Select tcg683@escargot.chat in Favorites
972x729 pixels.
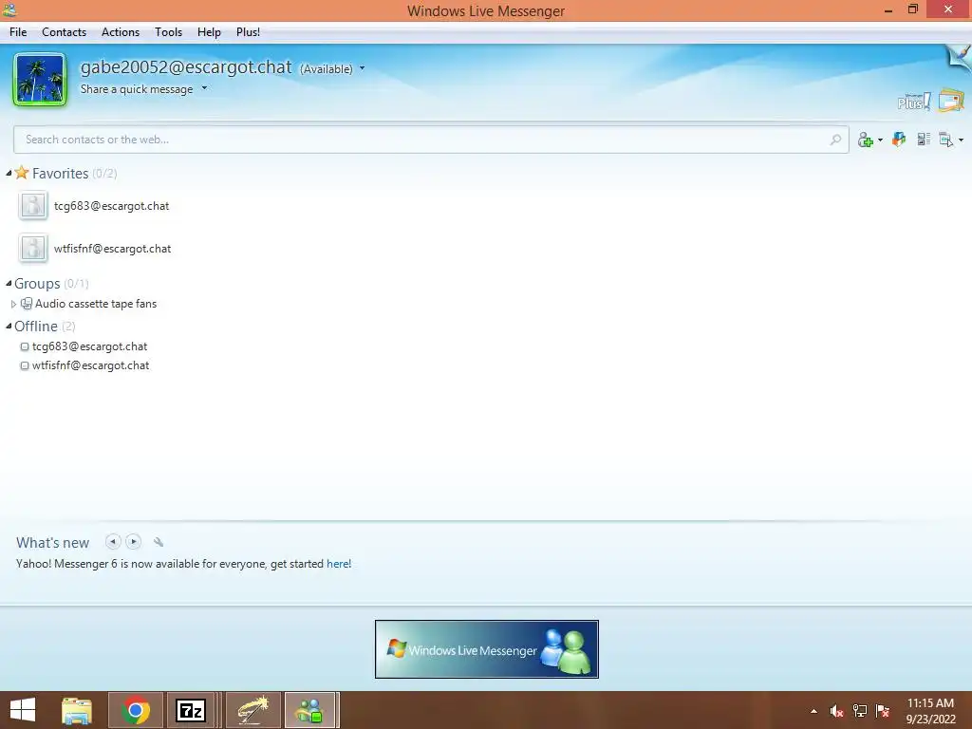tap(112, 206)
